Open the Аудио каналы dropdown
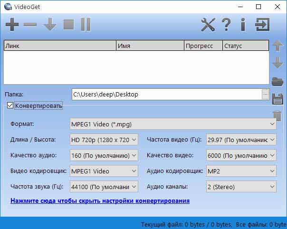This screenshot has width=287, height=229. (241, 187)
